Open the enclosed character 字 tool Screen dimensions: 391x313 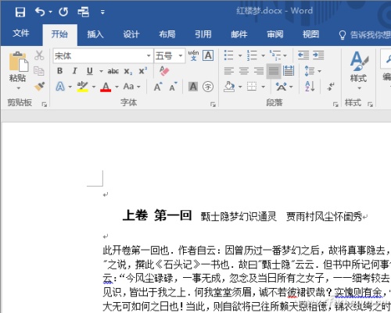[x=208, y=87]
